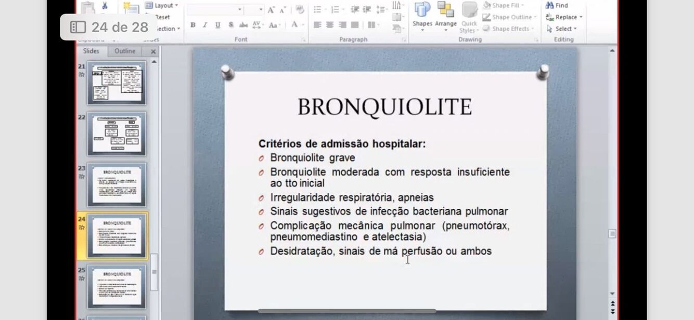Toggle Italic formatting

pyautogui.click(x=205, y=25)
